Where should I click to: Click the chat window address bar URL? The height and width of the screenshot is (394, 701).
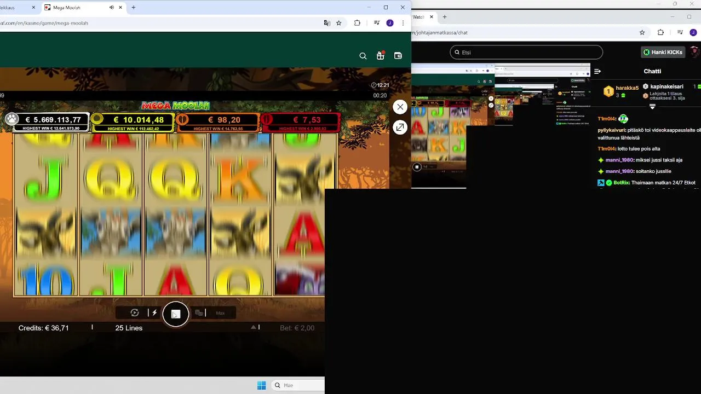440,32
